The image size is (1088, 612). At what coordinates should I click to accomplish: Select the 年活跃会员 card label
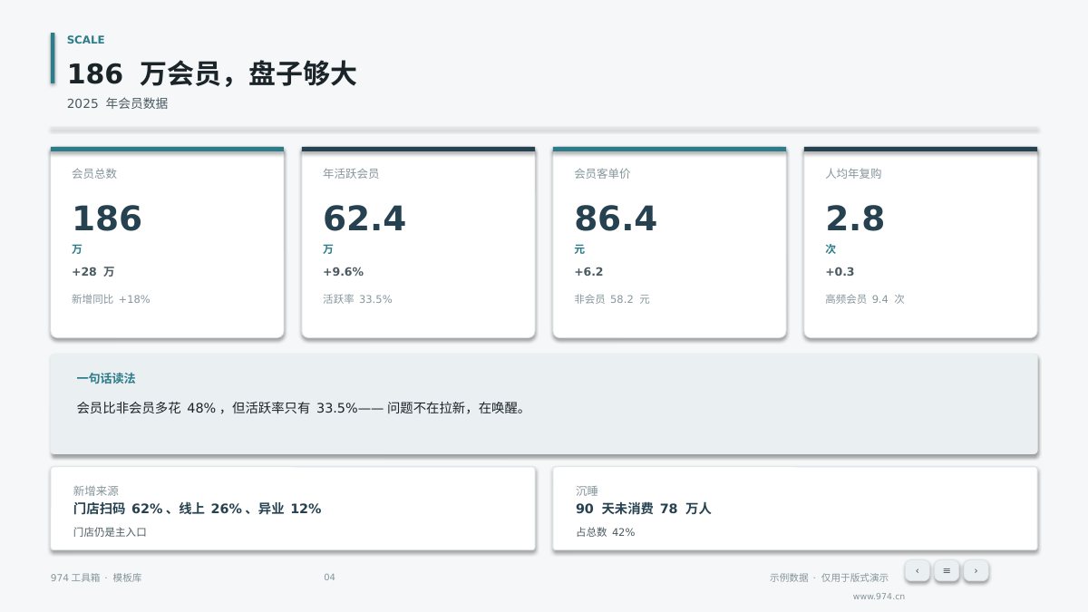351,173
